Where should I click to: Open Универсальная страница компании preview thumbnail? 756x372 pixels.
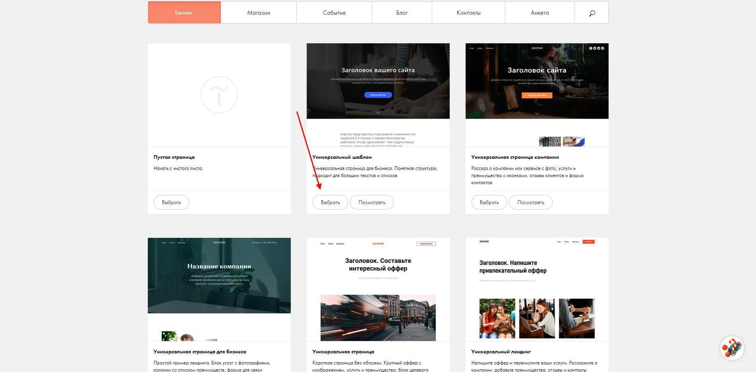click(x=537, y=95)
